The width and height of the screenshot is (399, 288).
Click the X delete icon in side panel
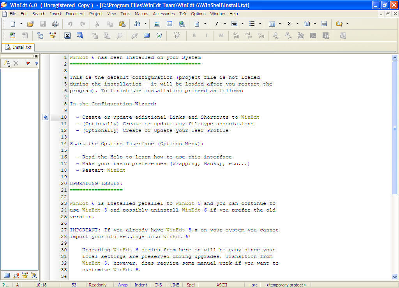[x=16, y=64]
